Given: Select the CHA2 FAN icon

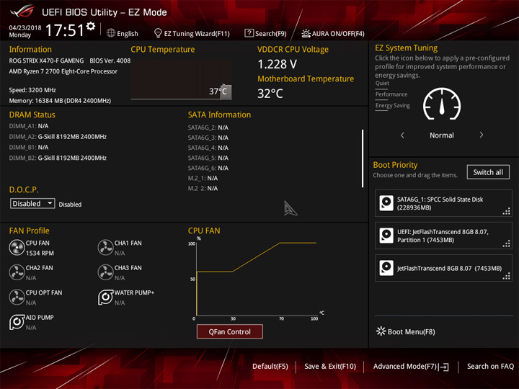Looking at the screenshot, I should point(17,272).
